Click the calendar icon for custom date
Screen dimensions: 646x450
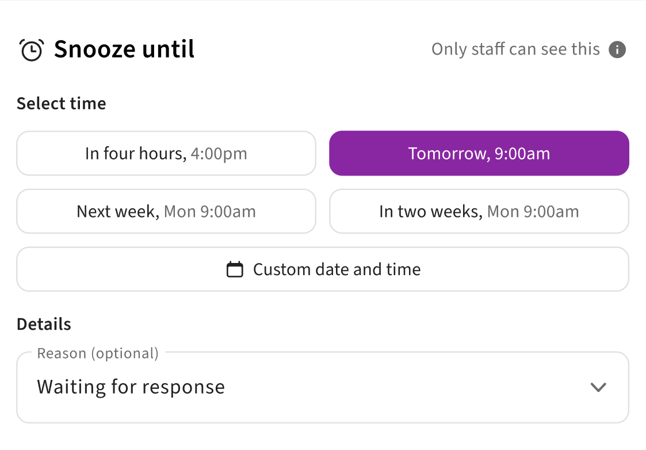click(x=235, y=269)
